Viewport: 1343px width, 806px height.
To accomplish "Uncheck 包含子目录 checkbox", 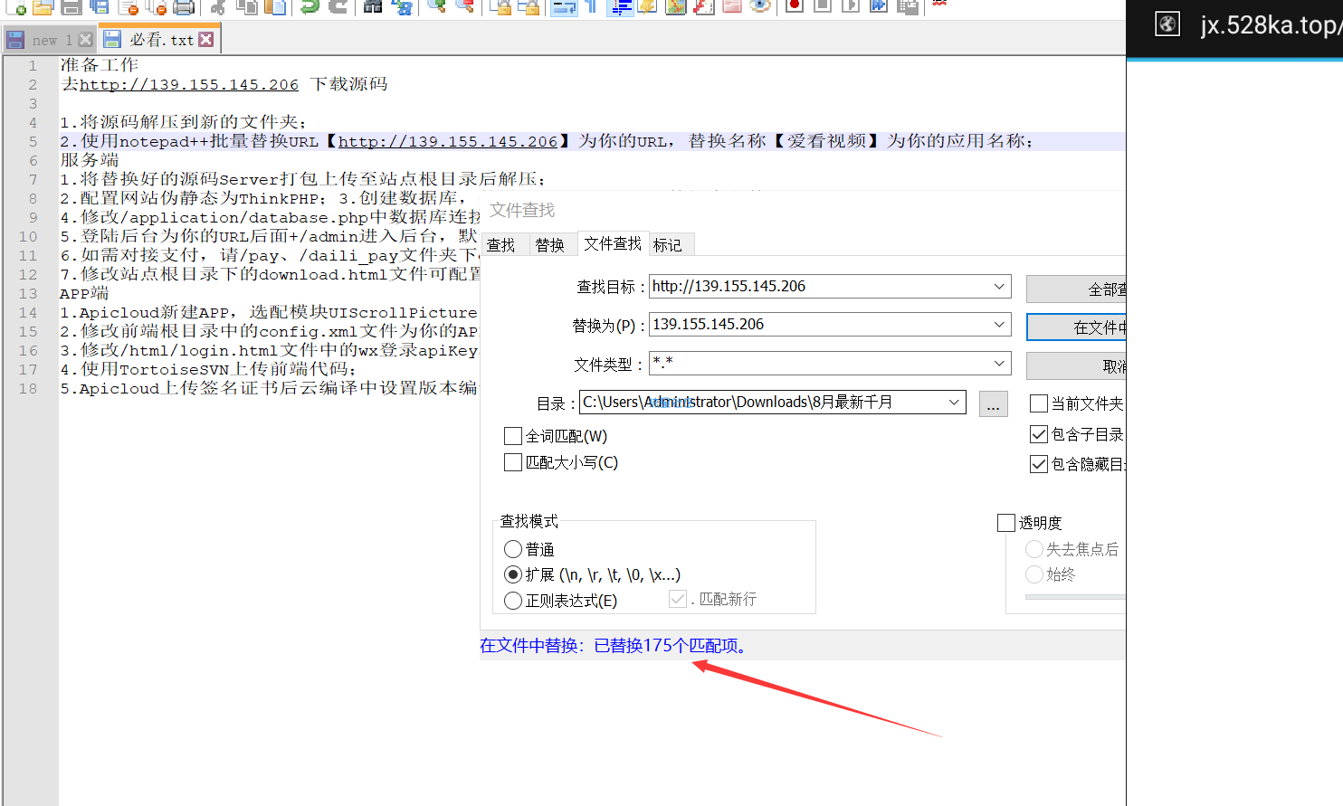I will [1039, 434].
